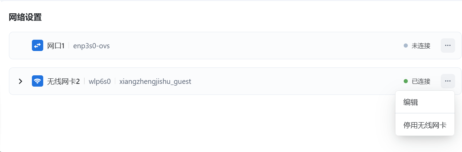This screenshot has width=462, height=152.
Task: Click the 网口1 Ethernet port icon
Action: pyautogui.click(x=37, y=46)
